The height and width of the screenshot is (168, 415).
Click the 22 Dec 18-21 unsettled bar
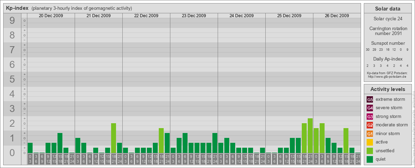[161, 141]
